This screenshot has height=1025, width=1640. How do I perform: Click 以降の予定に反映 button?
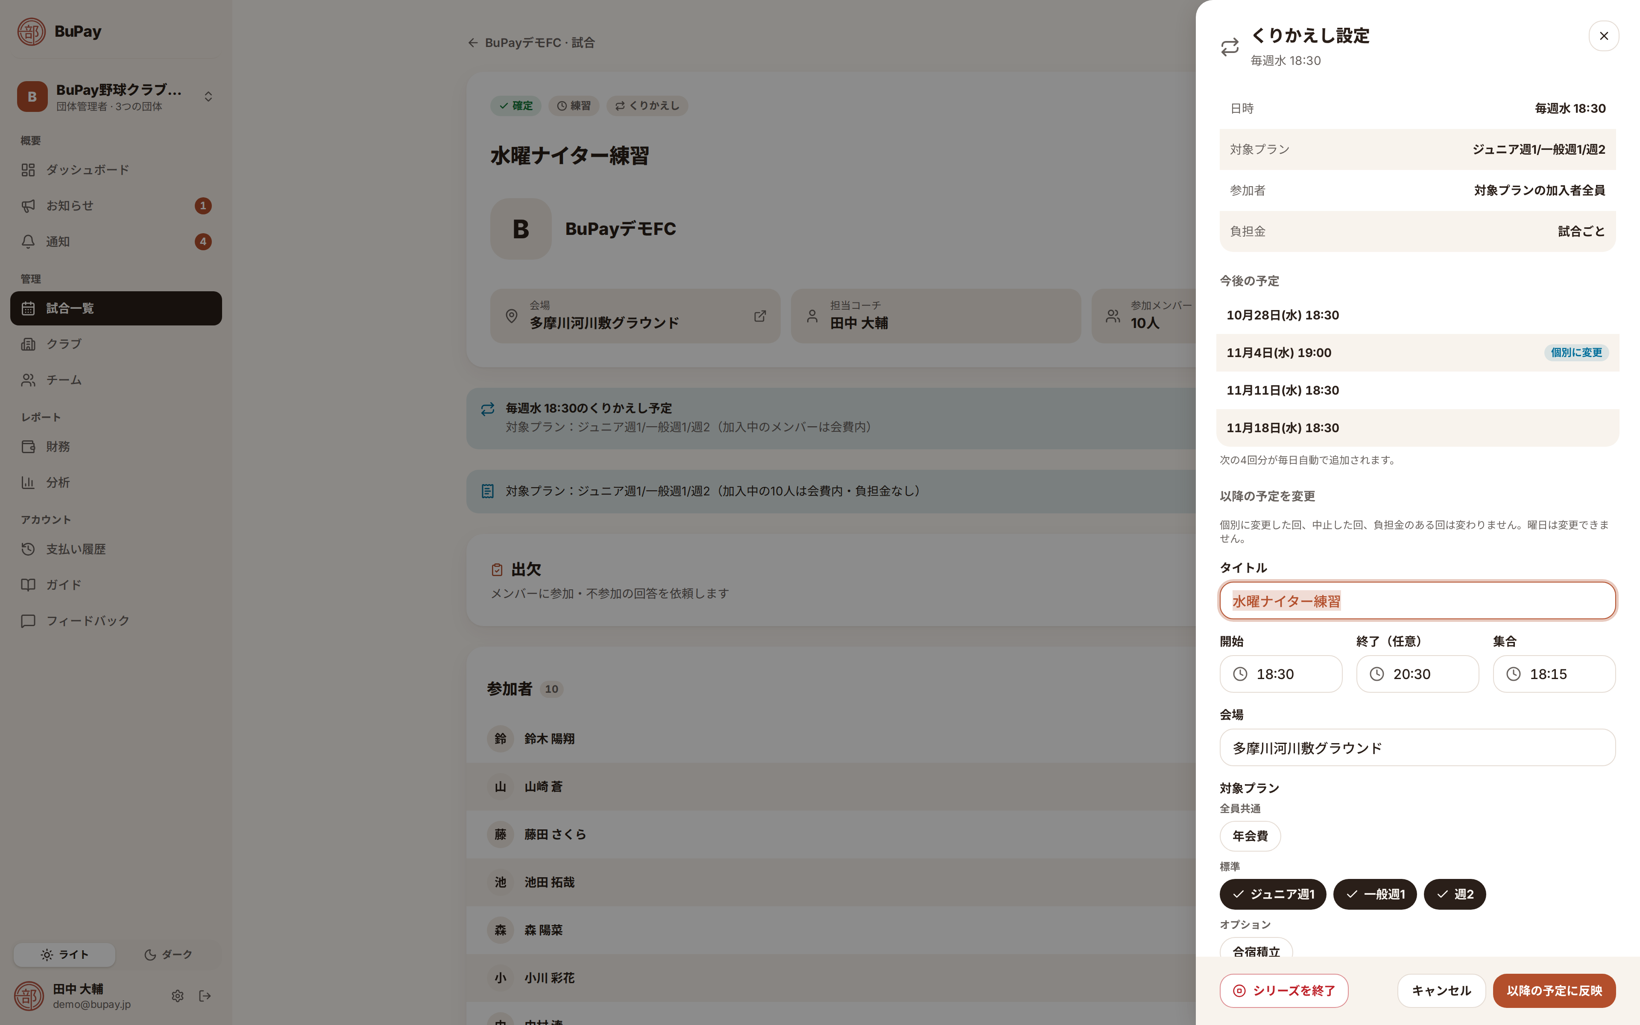[1554, 991]
